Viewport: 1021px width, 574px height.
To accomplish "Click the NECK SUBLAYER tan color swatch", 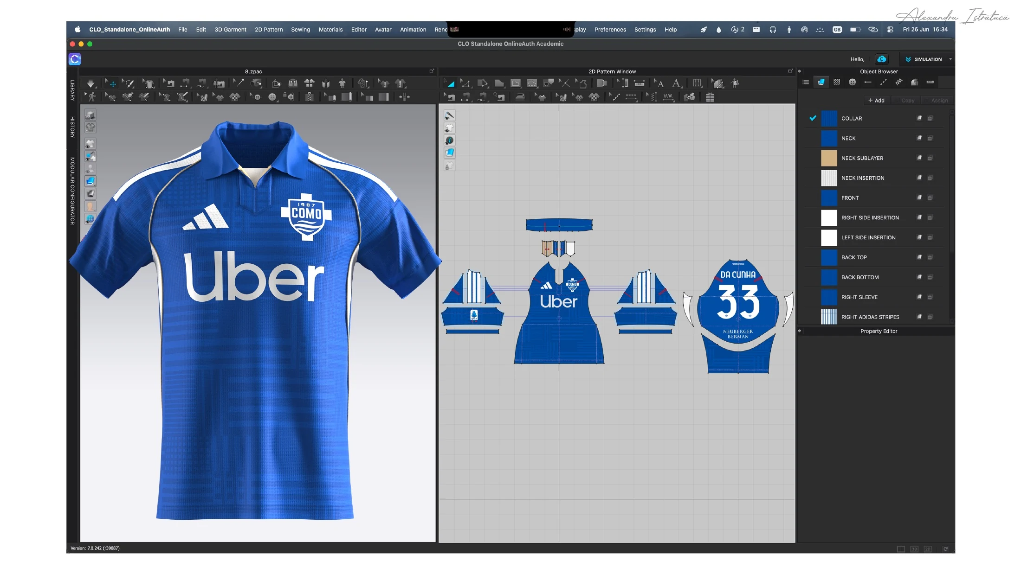I will coord(829,158).
